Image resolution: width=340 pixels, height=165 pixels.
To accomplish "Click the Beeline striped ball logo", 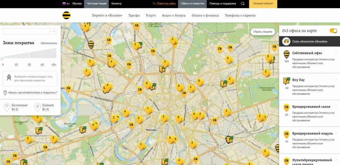I will [x=66, y=15].
